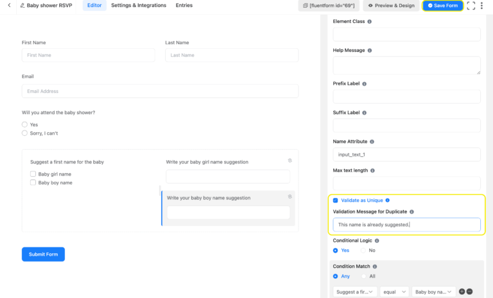Switch to Settings & Integrations tab
The height and width of the screenshot is (298, 493).
(x=138, y=6)
